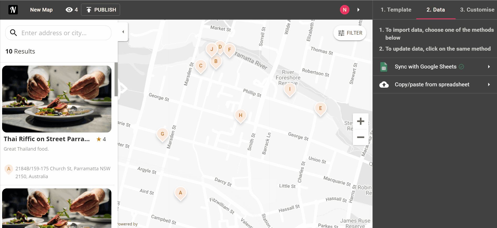
Task: Open the N user avatar
Action: pyautogui.click(x=345, y=10)
